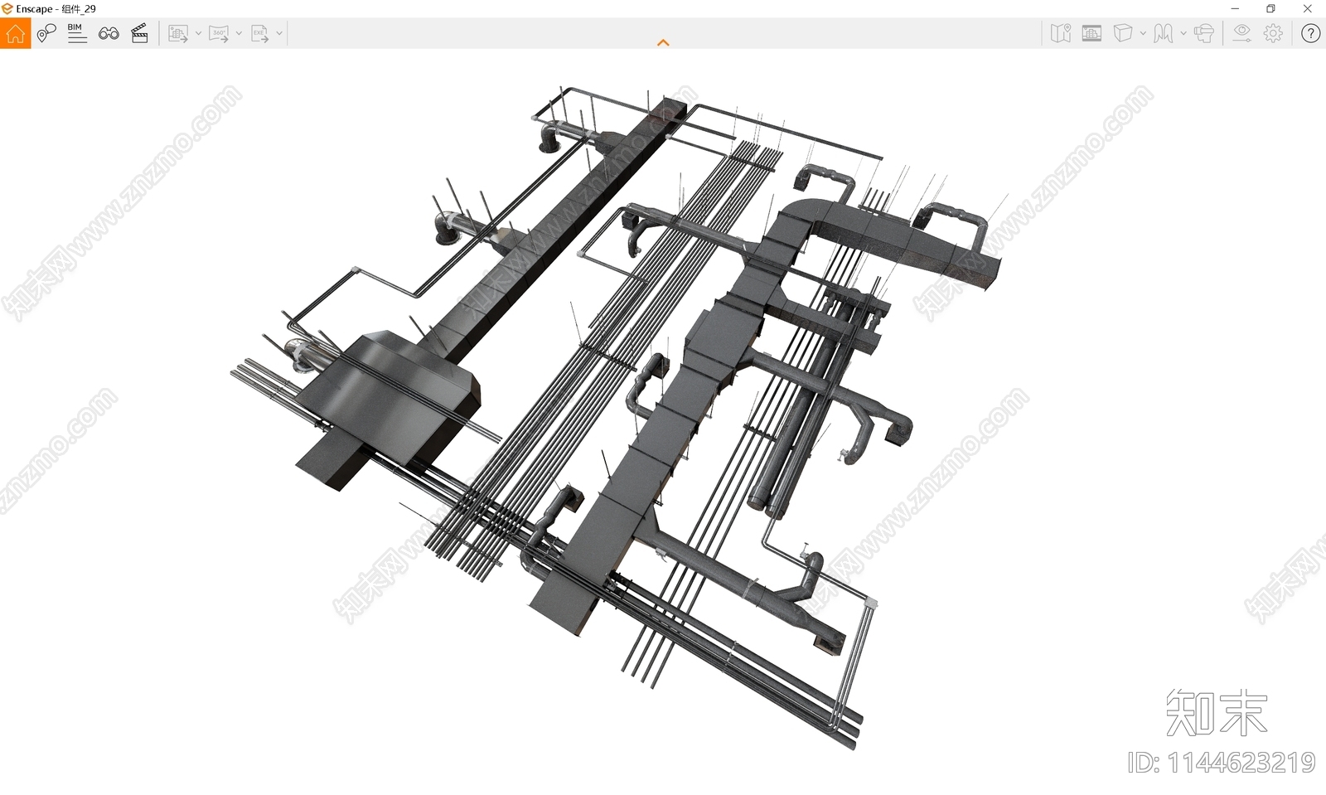Click the wings fly mode icon

(x=1164, y=33)
